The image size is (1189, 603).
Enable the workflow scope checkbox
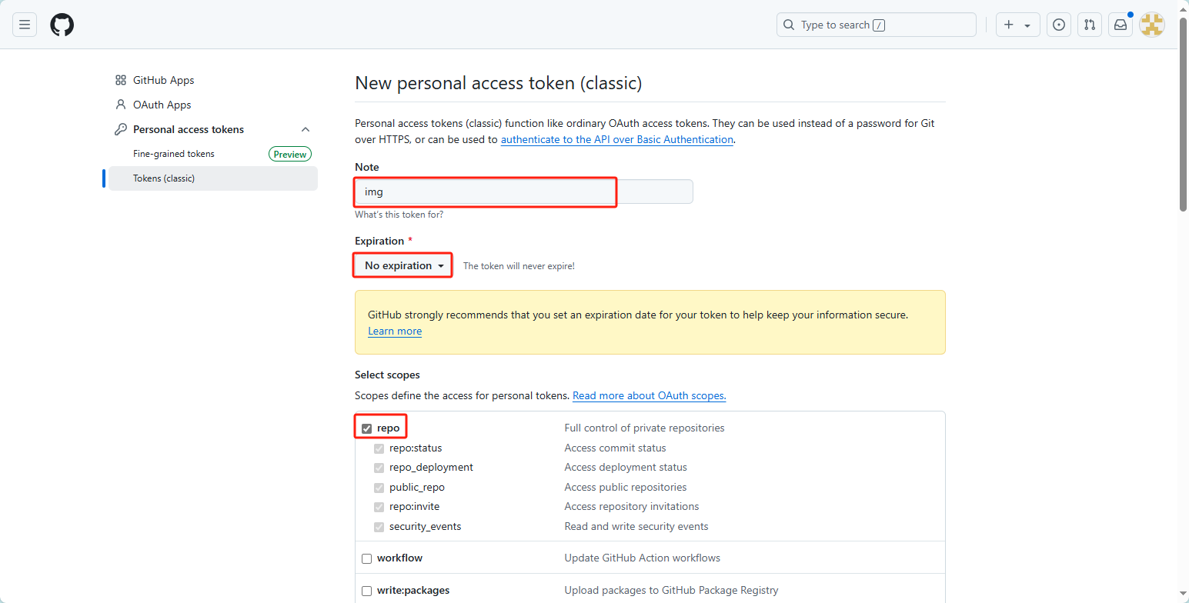tap(366, 558)
